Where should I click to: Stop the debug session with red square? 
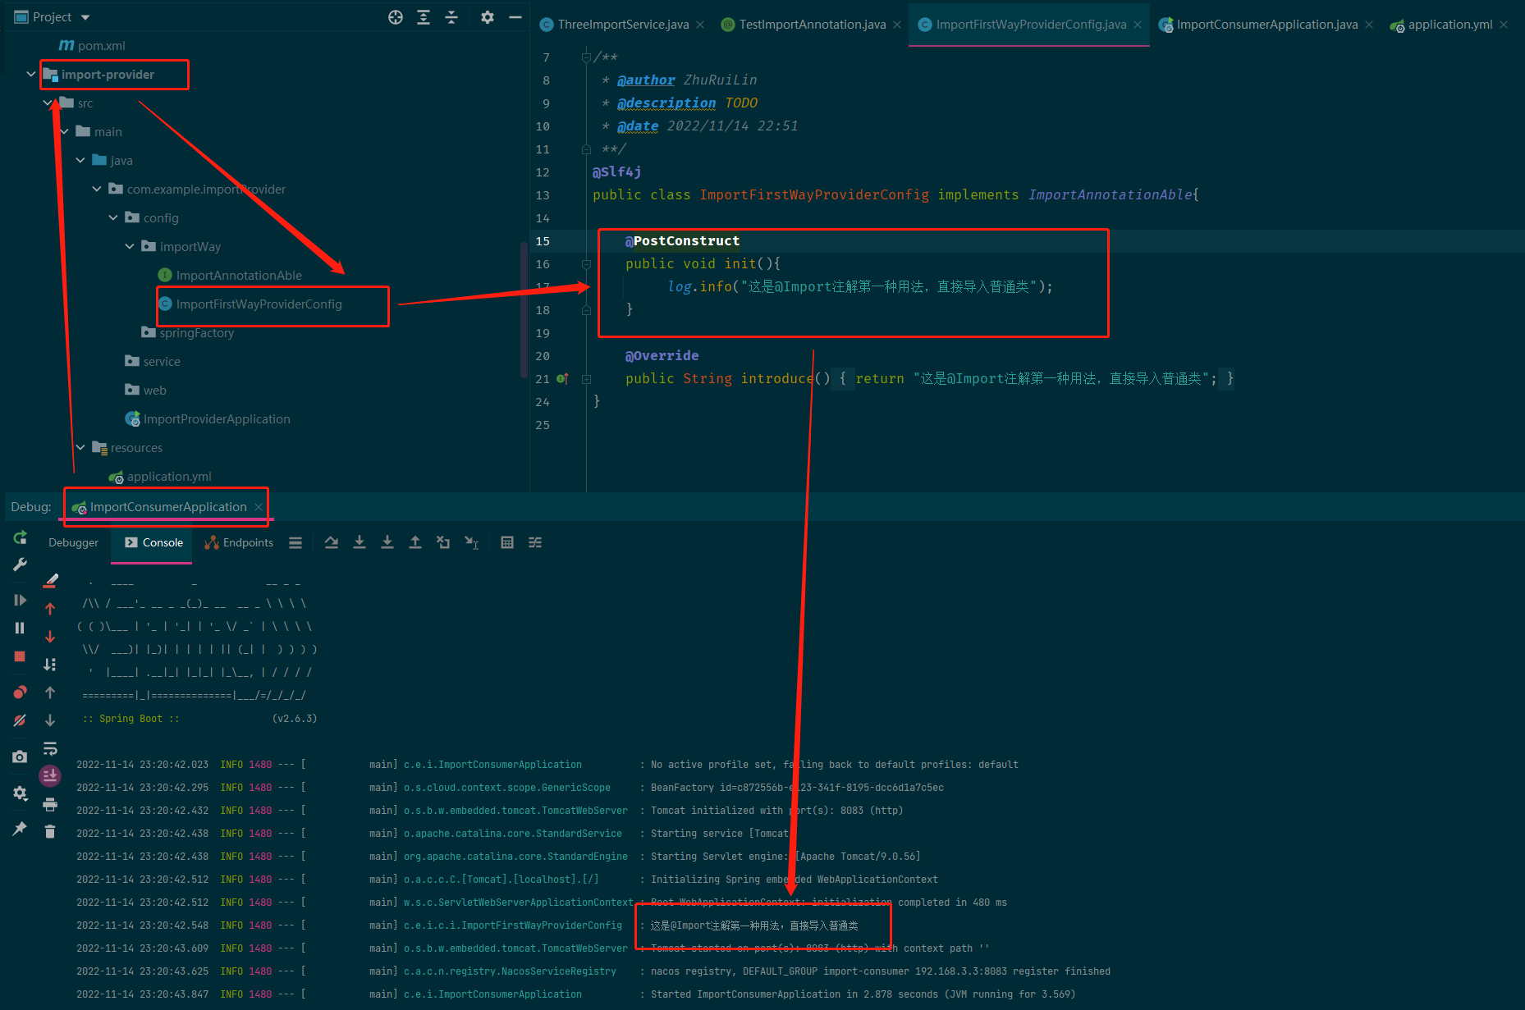click(x=21, y=656)
